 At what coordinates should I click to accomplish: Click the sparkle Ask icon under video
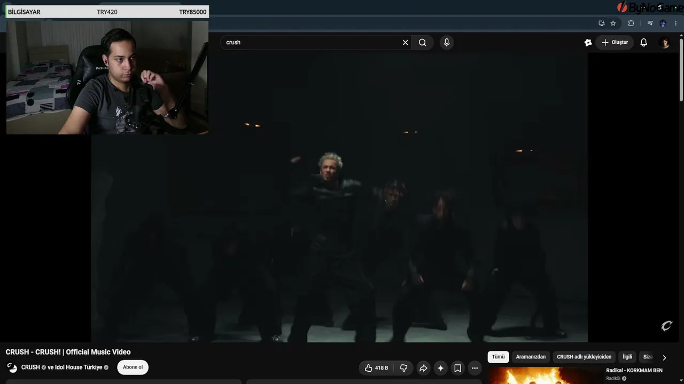click(x=440, y=368)
